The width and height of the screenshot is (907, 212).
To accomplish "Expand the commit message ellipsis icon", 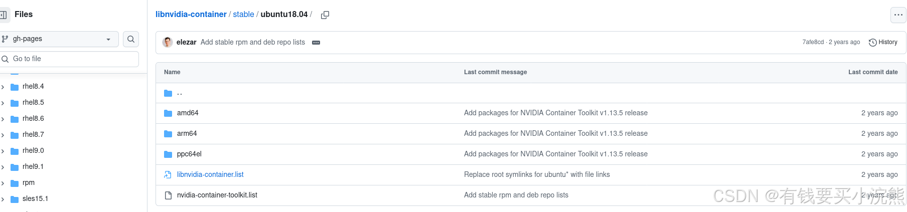I will coord(316,43).
